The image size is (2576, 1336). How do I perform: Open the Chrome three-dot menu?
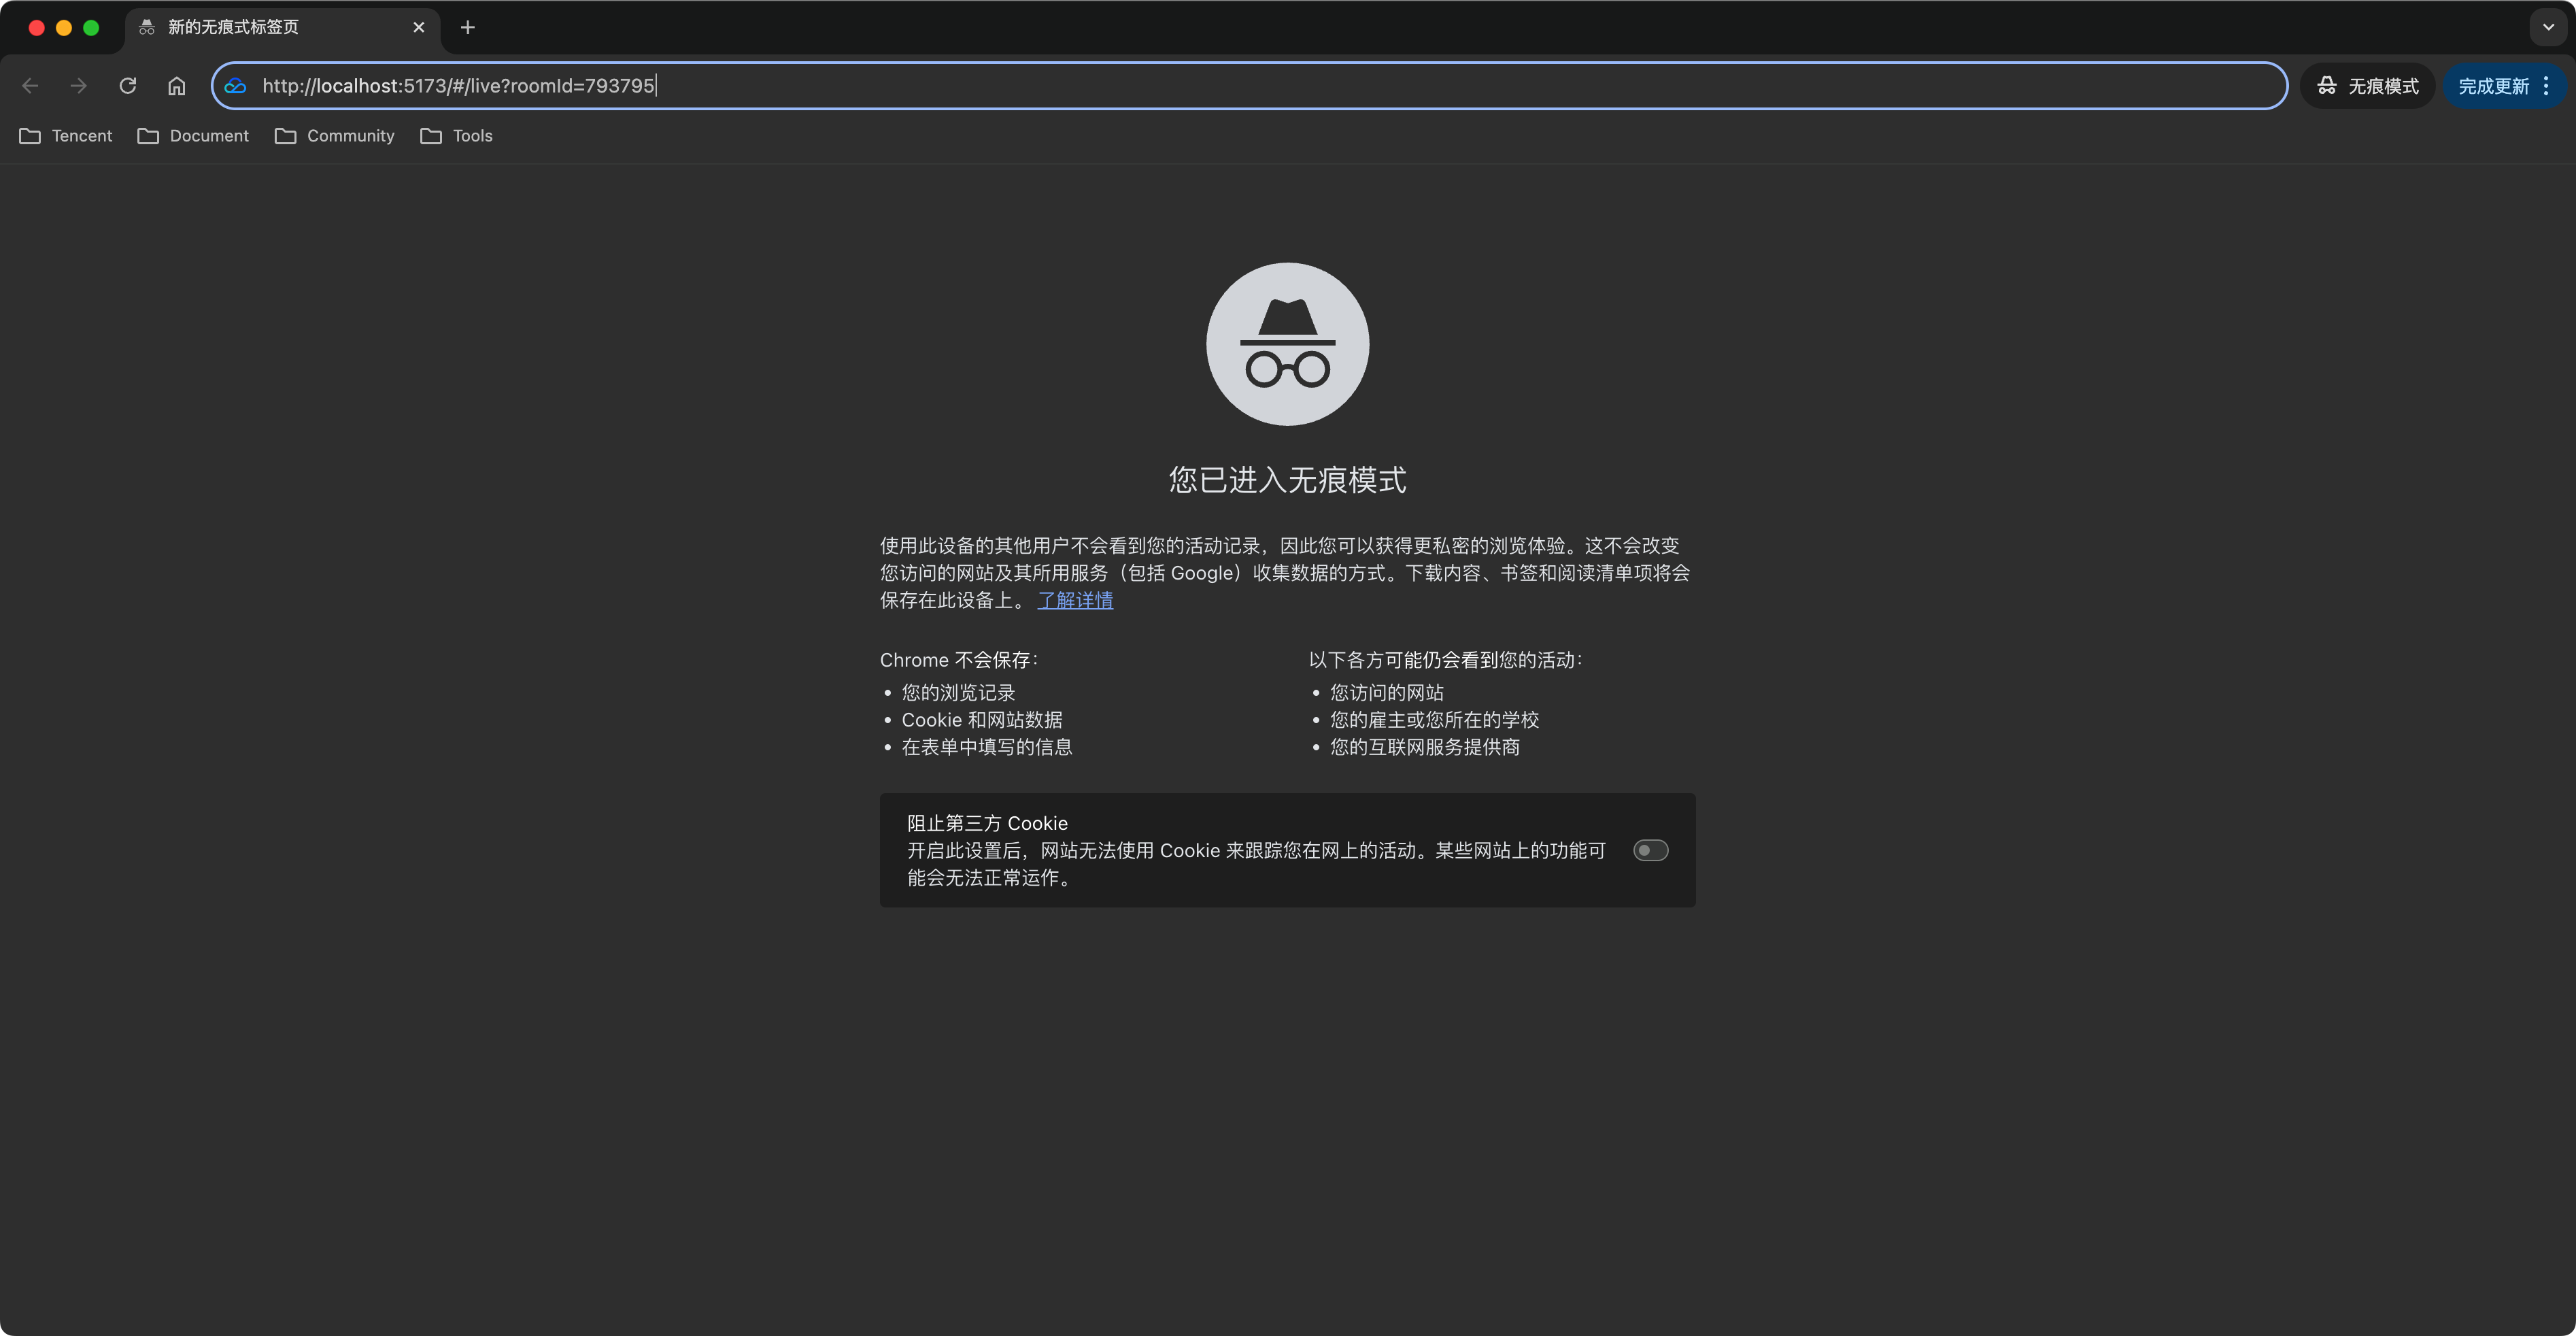[x=2546, y=86]
